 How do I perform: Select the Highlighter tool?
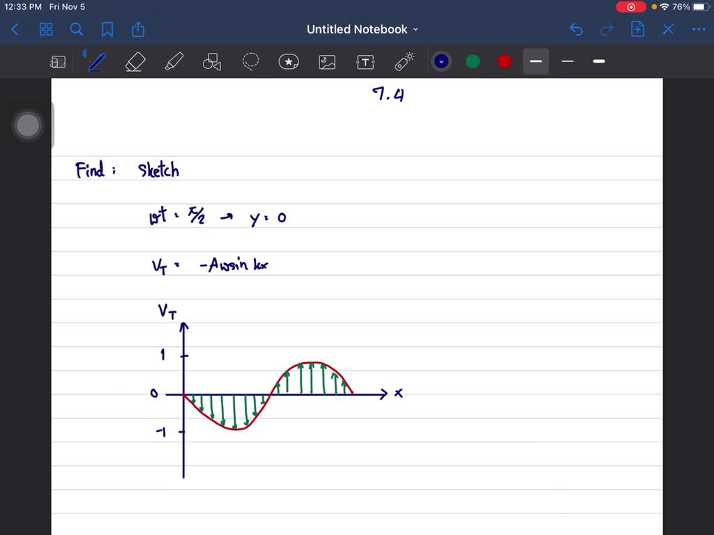173,61
